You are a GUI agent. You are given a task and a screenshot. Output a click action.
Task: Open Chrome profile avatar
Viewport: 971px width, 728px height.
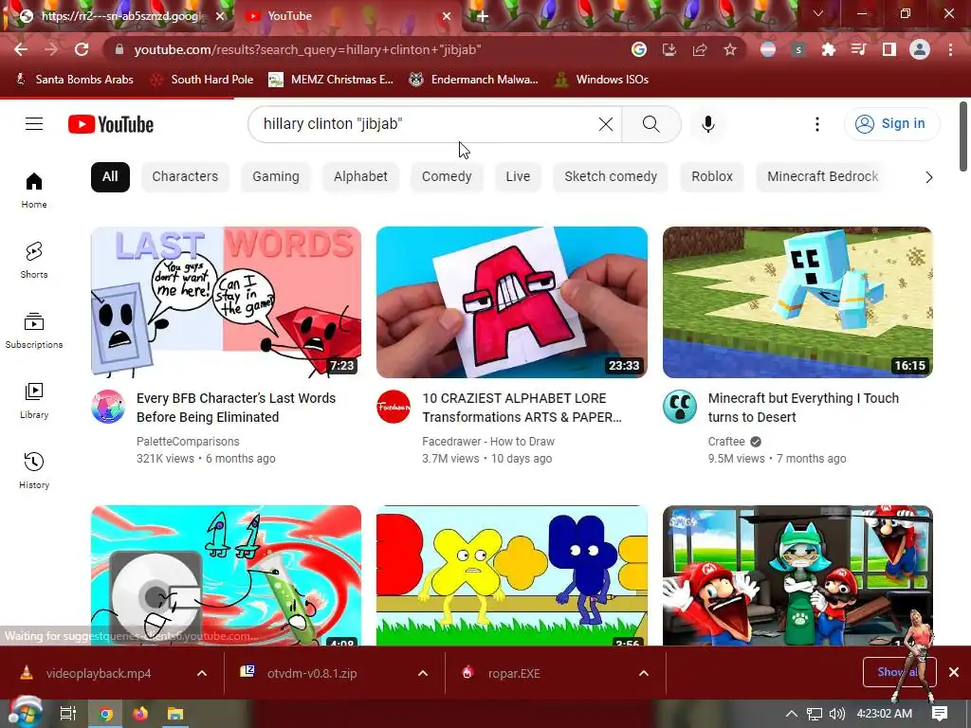coord(920,49)
